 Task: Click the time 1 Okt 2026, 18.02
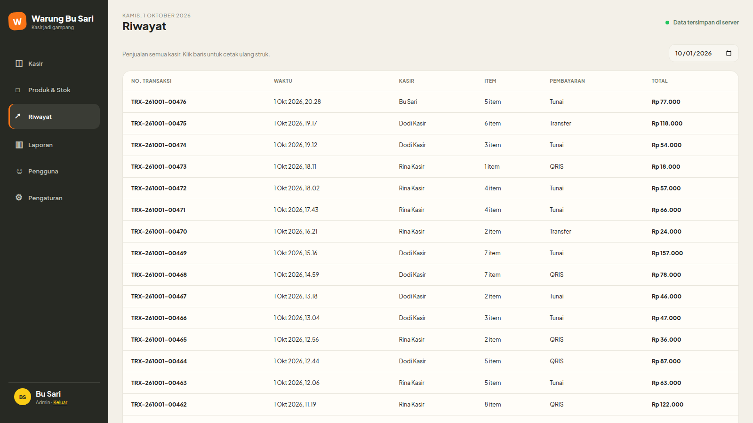(296, 188)
